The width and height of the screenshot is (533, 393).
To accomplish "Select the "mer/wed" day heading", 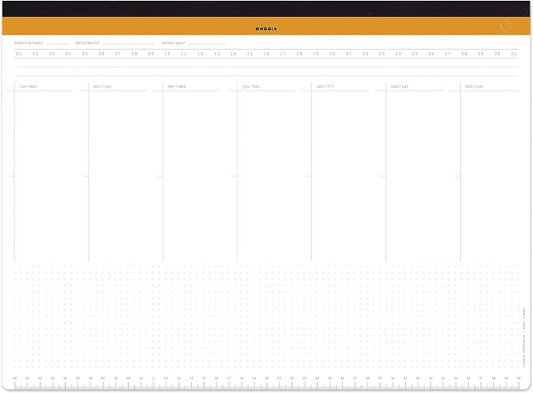I will tap(177, 87).
